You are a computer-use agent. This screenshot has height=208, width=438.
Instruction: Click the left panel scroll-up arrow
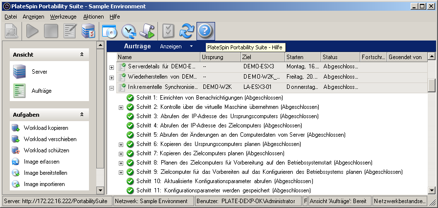[x=100, y=45]
